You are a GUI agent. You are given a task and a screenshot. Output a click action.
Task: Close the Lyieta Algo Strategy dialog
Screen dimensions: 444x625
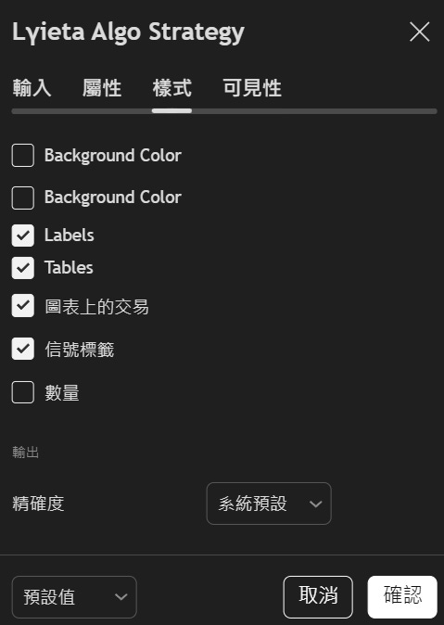pyautogui.click(x=419, y=32)
